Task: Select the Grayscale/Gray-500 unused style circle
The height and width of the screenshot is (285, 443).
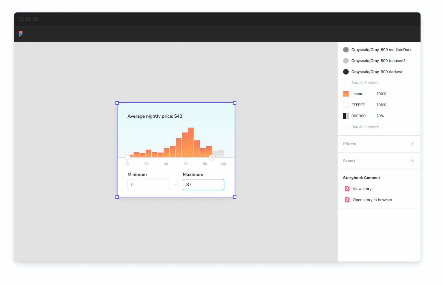Action: pos(346,61)
